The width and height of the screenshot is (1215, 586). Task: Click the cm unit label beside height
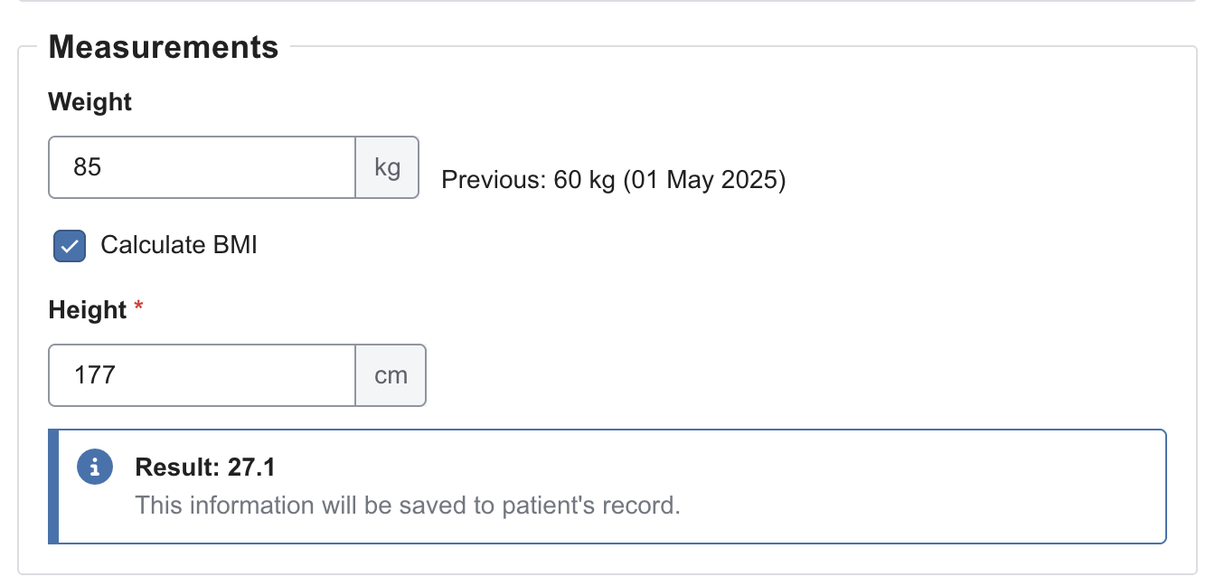pos(390,375)
